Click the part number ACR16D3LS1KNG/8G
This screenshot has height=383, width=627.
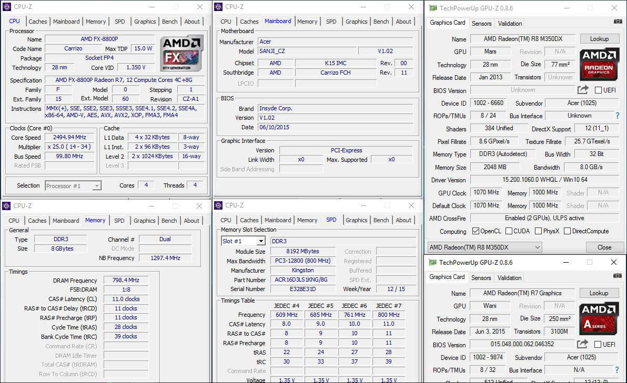[x=302, y=280]
